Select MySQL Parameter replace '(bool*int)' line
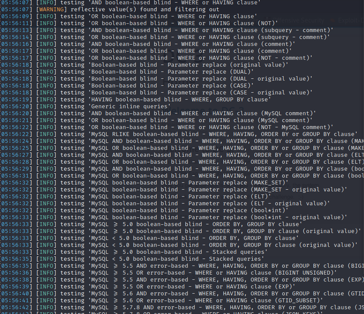Screen dimensions: 364x314 tap(144, 210)
